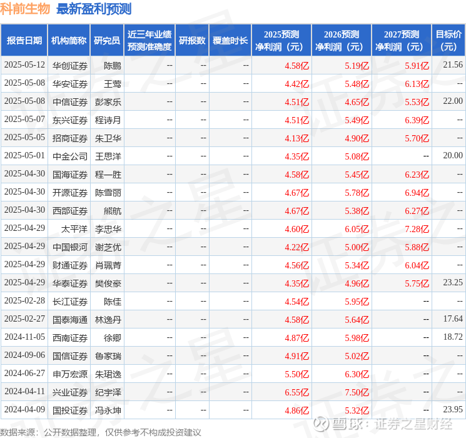Click the 中金公司 institution cell
The height and width of the screenshot is (438, 466).
pyautogui.click(x=70, y=156)
